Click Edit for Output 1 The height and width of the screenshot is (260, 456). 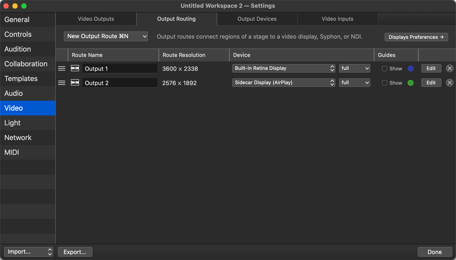(431, 68)
